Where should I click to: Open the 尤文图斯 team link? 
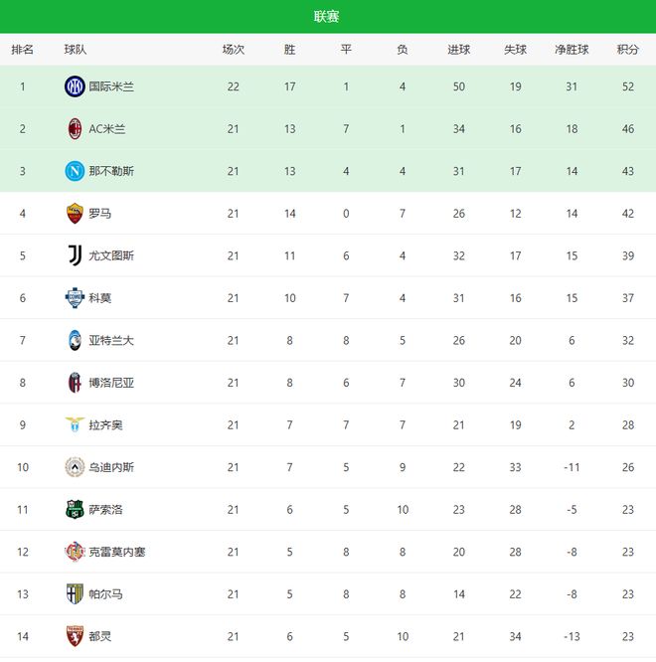[x=111, y=255]
